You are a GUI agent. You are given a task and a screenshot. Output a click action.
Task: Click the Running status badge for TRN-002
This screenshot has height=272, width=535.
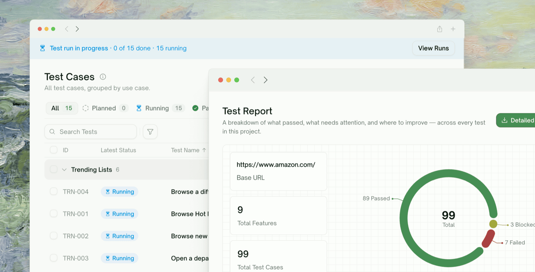pyautogui.click(x=120, y=236)
